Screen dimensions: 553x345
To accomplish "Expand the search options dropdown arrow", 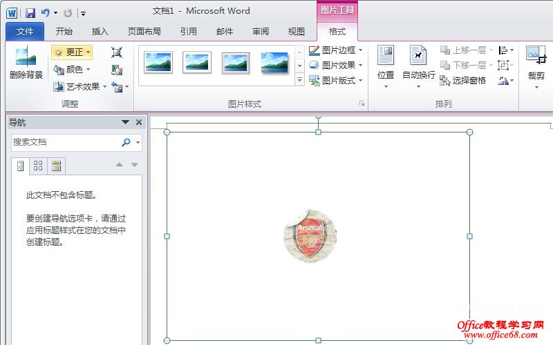I will (x=138, y=143).
